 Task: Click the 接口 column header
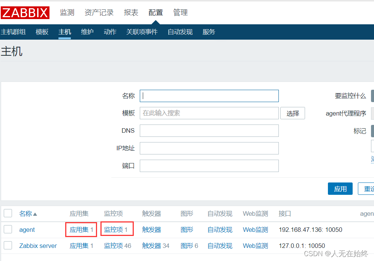point(285,214)
